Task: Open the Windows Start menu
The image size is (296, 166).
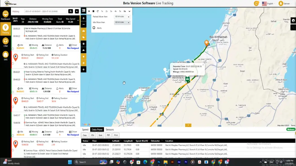Action: coord(70,162)
